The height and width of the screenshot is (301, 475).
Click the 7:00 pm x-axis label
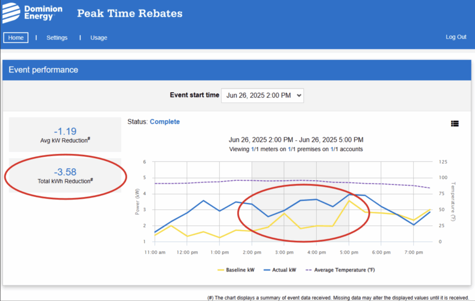click(414, 252)
